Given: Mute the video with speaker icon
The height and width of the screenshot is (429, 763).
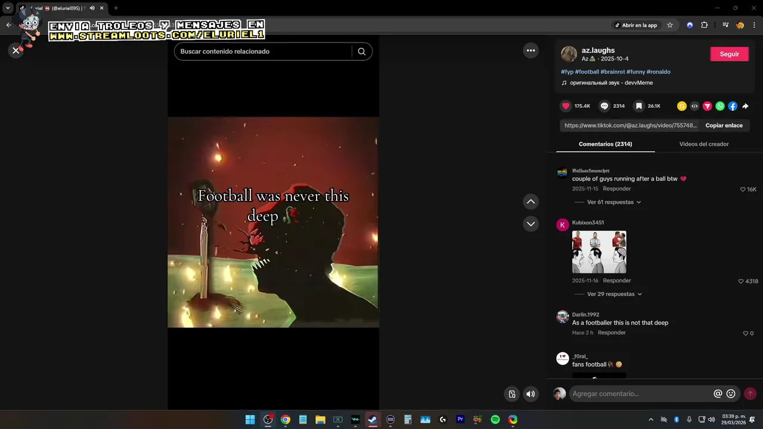Looking at the screenshot, I should (x=531, y=394).
